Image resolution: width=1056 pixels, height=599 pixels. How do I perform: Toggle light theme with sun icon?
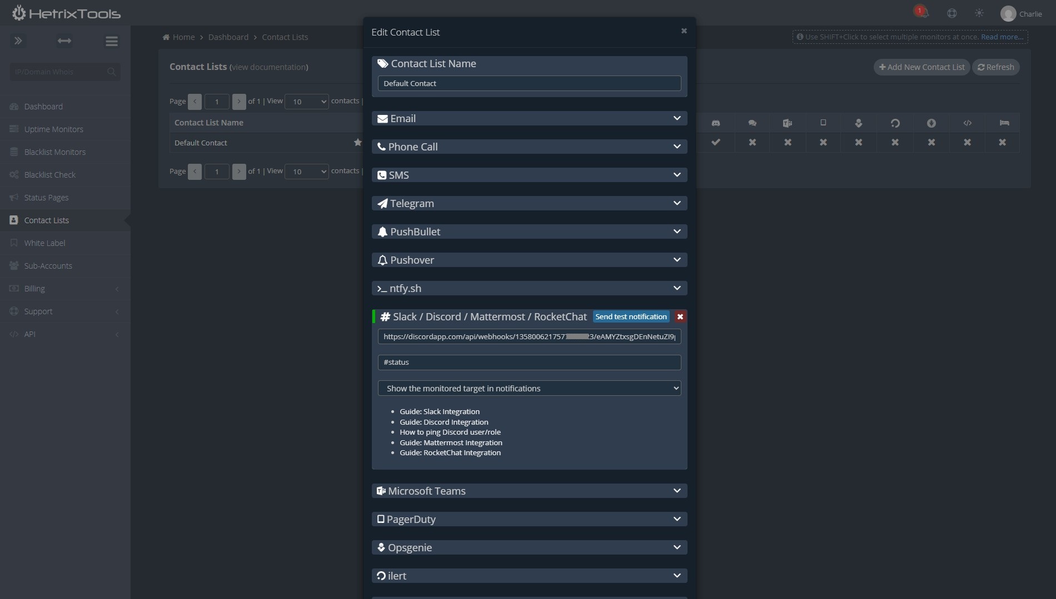(979, 13)
